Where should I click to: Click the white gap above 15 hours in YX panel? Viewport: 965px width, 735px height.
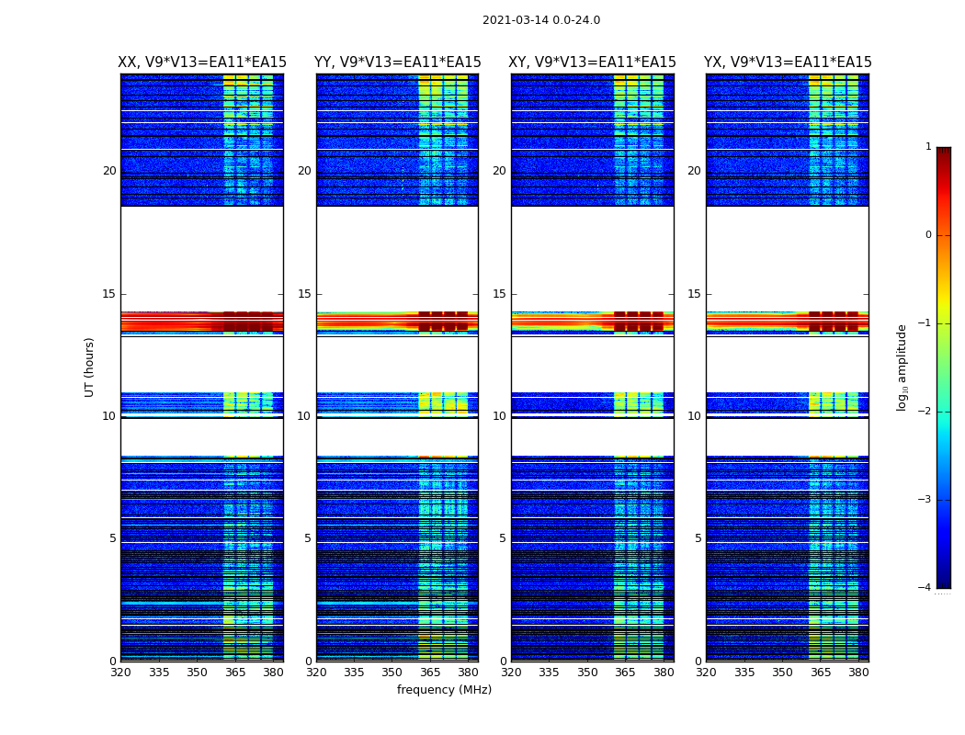[788, 258]
